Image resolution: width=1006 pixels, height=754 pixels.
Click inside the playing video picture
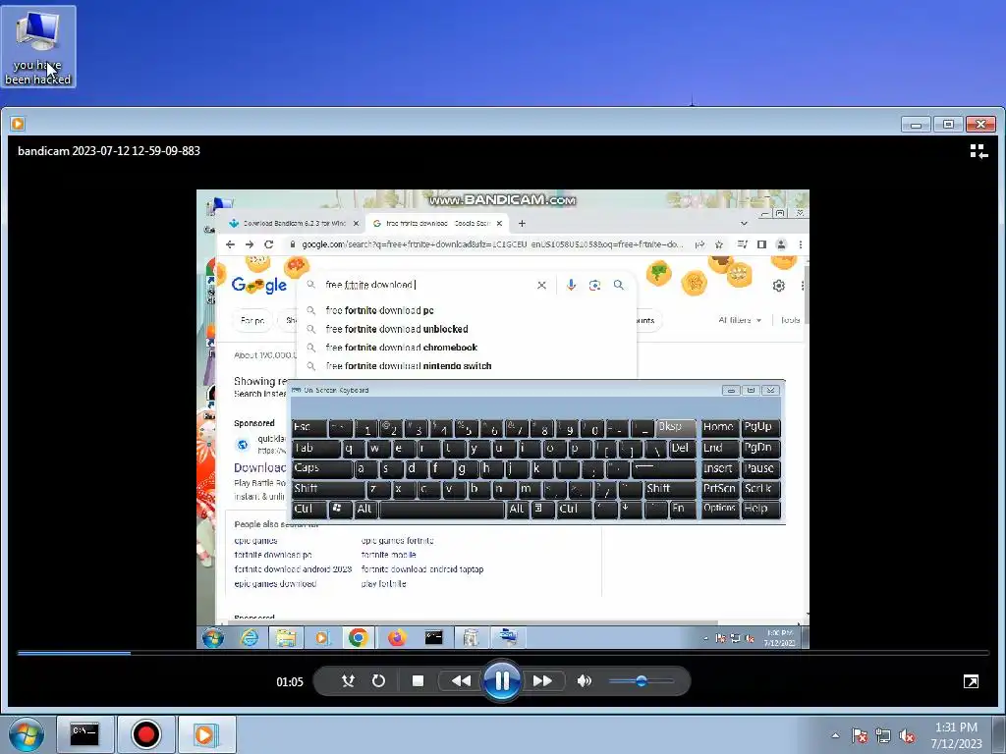(503, 419)
